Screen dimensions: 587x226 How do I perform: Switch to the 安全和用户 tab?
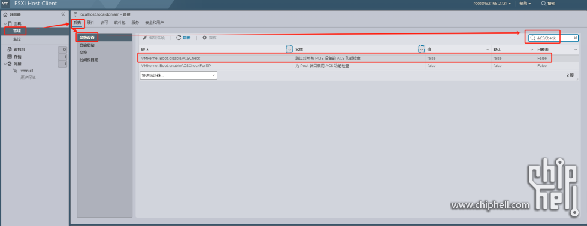pos(155,22)
